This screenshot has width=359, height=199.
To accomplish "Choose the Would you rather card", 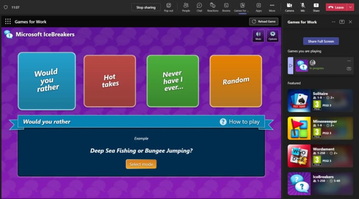I will tap(47, 81).
